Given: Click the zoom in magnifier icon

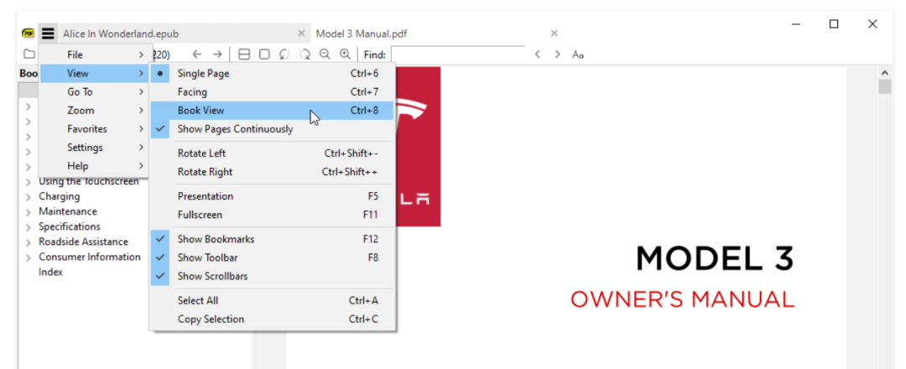Looking at the screenshot, I should click(345, 54).
